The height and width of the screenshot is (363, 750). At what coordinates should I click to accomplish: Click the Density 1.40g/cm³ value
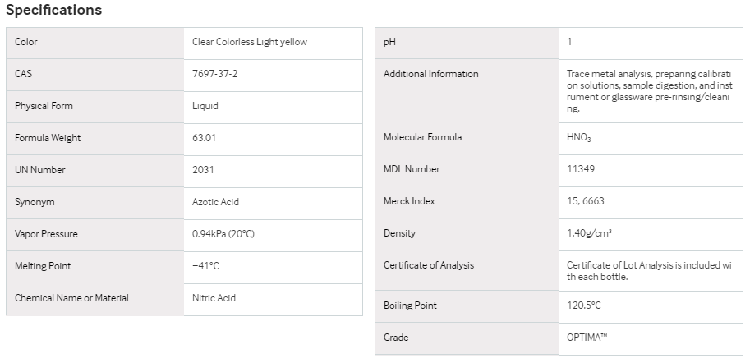point(589,233)
